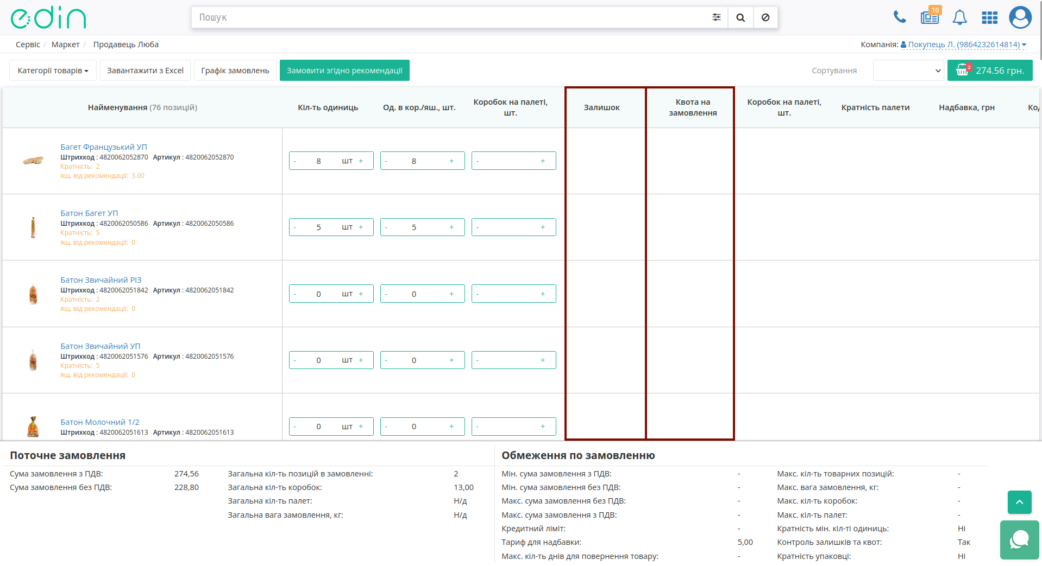
Task: Click Завантажити з Excel button
Action: tap(145, 71)
